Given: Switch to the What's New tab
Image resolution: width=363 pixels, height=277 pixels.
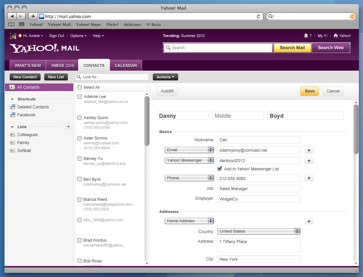Looking at the screenshot, I should click(28, 65).
